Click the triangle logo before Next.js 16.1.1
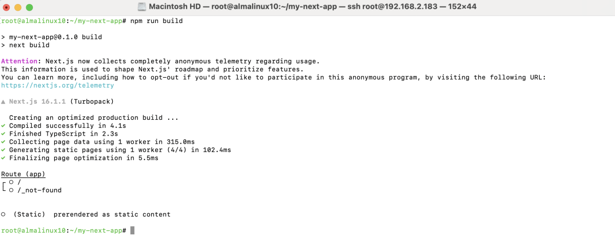Viewport: 615px width, 239px height. [4, 101]
